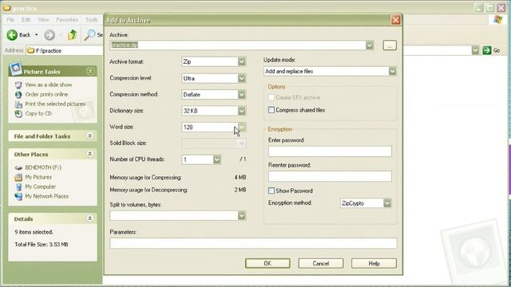Open the Tools menu in Explorer
Viewport: 511px width, 287px height.
tap(92, 20)
